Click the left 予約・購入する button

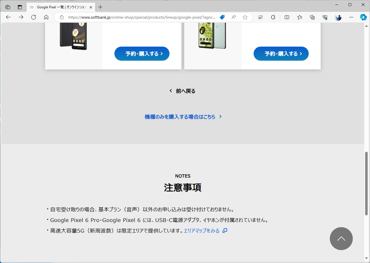point(142,54)
